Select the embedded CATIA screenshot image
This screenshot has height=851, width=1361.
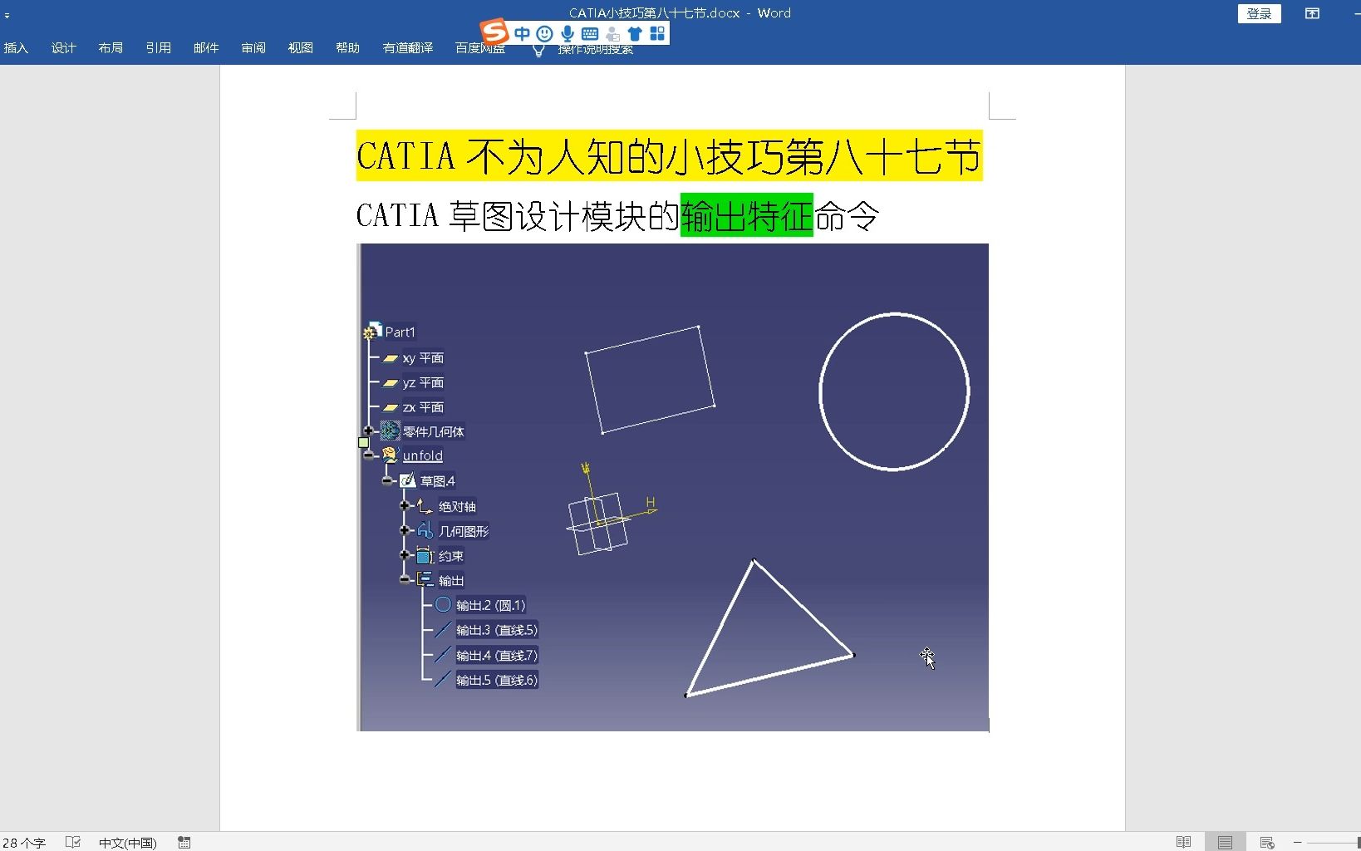pos(673,487)
